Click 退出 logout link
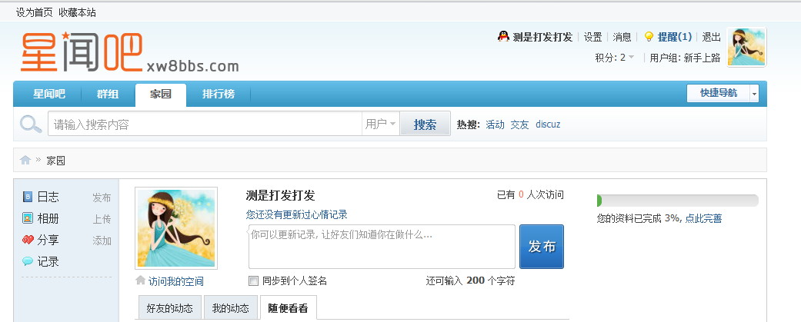The height and width of the screenshot is (322, 801). pos(711,37)
